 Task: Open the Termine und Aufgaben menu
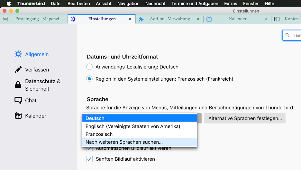click(195, 4)
